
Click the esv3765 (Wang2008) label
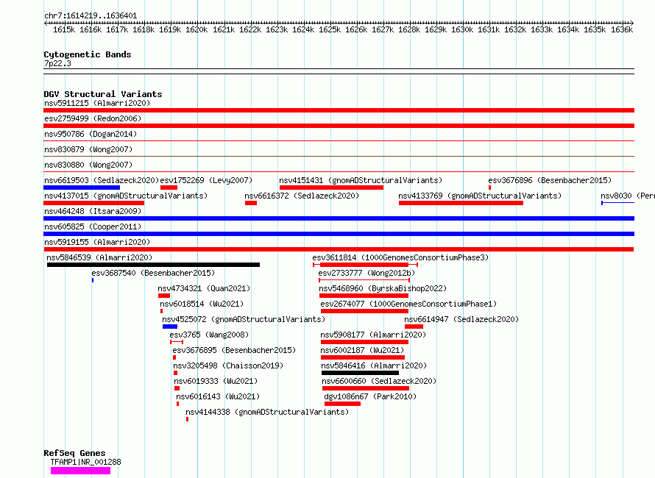pos(209,335)
